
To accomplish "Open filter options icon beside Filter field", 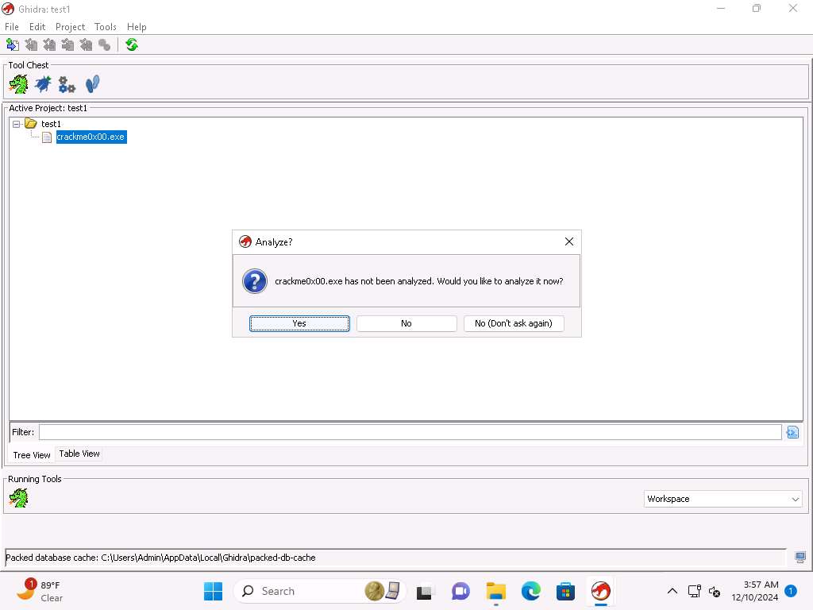I will pos(792,432).
